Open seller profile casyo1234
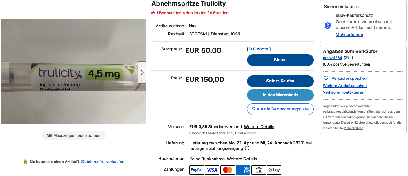This screenshot has height=176, width=408. coord(333,58)
